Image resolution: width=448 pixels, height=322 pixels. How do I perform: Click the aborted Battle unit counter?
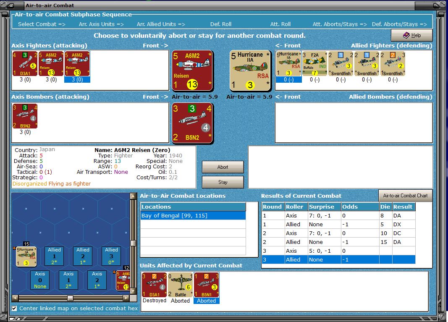[180, 285]
